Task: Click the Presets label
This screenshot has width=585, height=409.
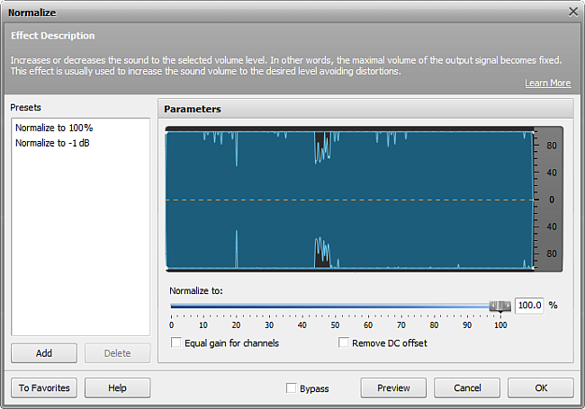Action: pyautogui.click(x=25, y=107)
